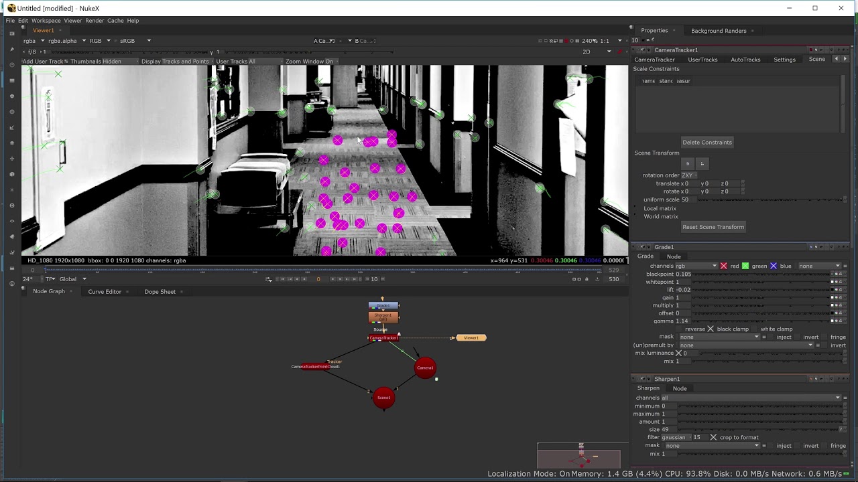Toggle the blue channel checkbox in Grade1
This screenshot has width=858, height=482.
pyautogui.click(x=773, y=266)
